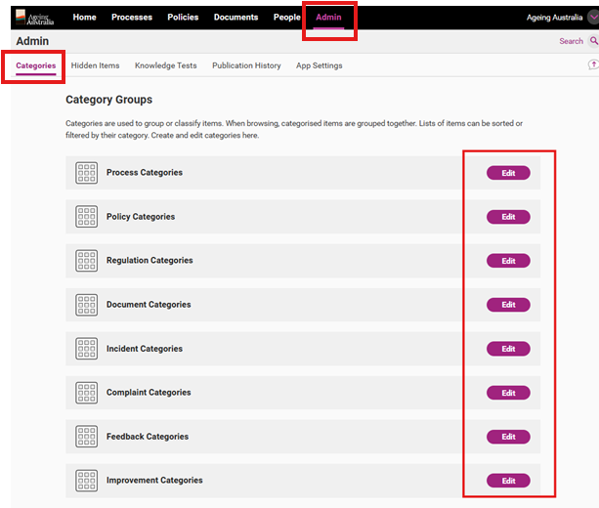Click the Improvement Categories grid icon
Viewport: 599px width, 508px height.
tap(87, 481)
